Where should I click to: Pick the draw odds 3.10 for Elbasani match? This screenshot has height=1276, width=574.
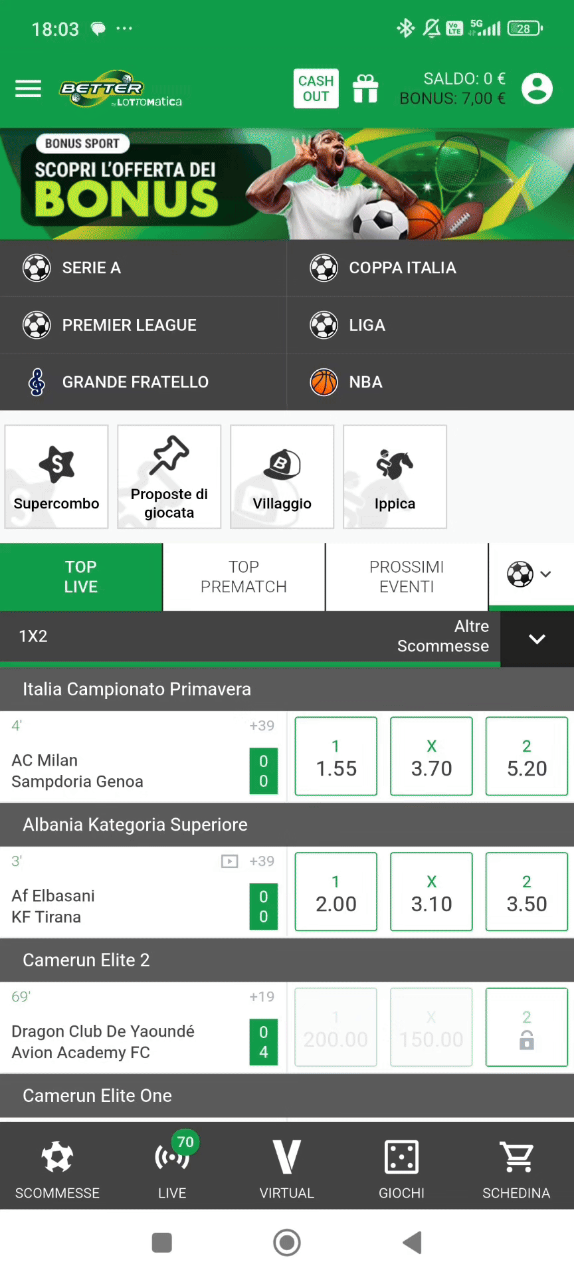tap(431, 892)
